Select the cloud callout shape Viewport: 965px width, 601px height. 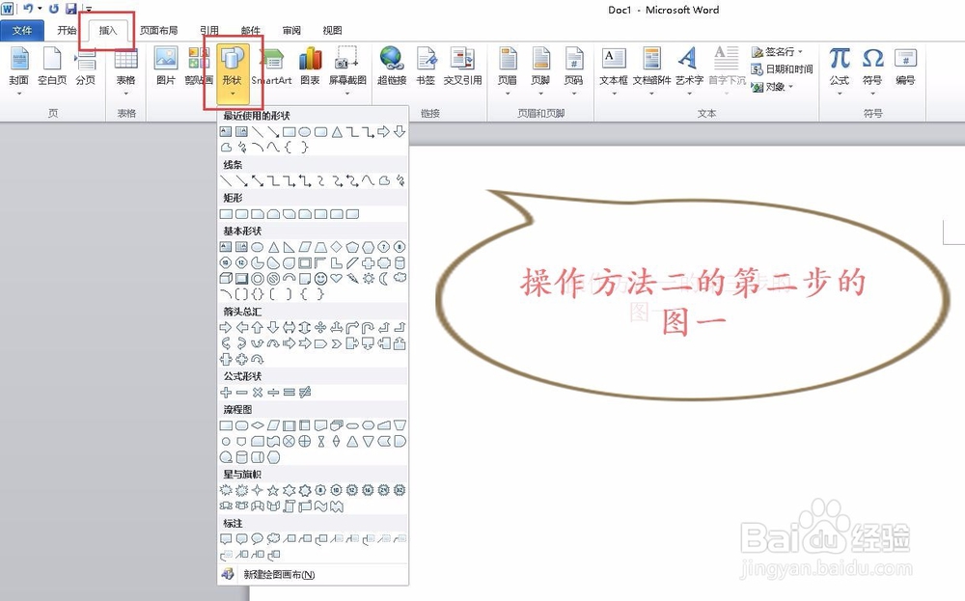click(273, 538)
